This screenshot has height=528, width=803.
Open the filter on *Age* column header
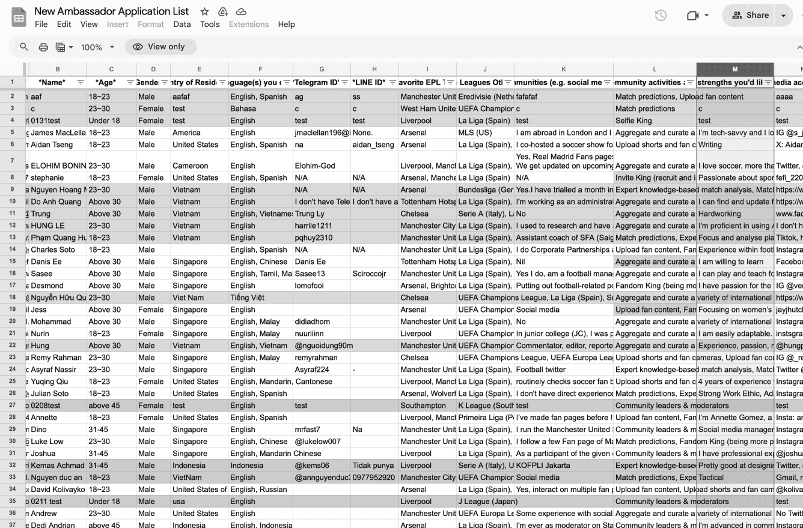pos(130,83)
